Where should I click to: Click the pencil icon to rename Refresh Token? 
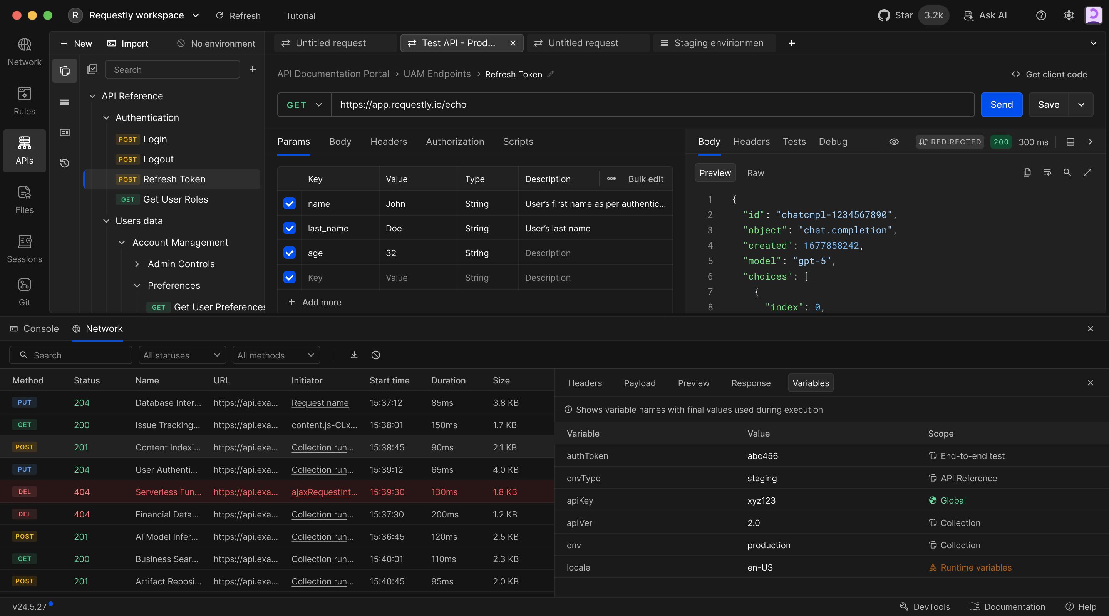point(551,74)
